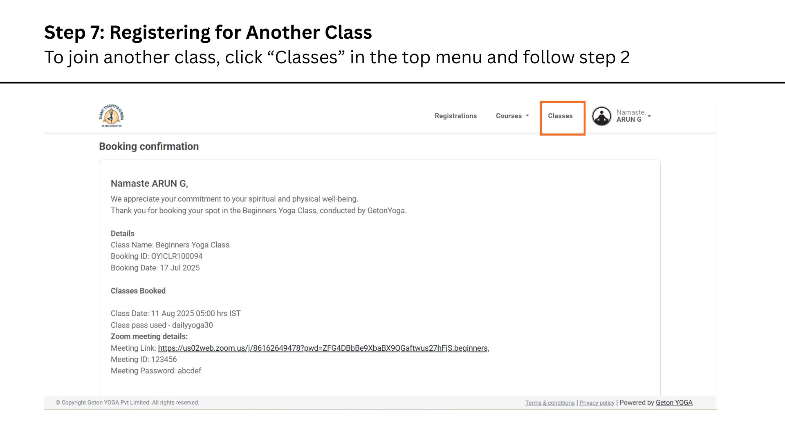Click the Meeting Password abcdef line
This screenshot has height=441, width=785.
156,371
